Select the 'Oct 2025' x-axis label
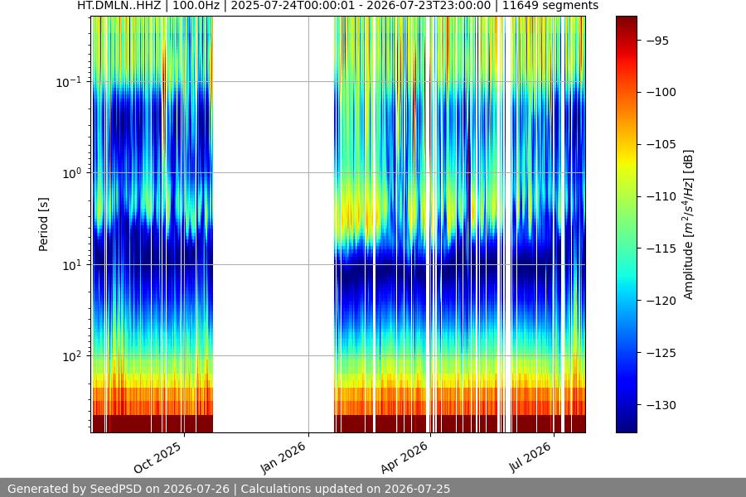 coord(157,457)
